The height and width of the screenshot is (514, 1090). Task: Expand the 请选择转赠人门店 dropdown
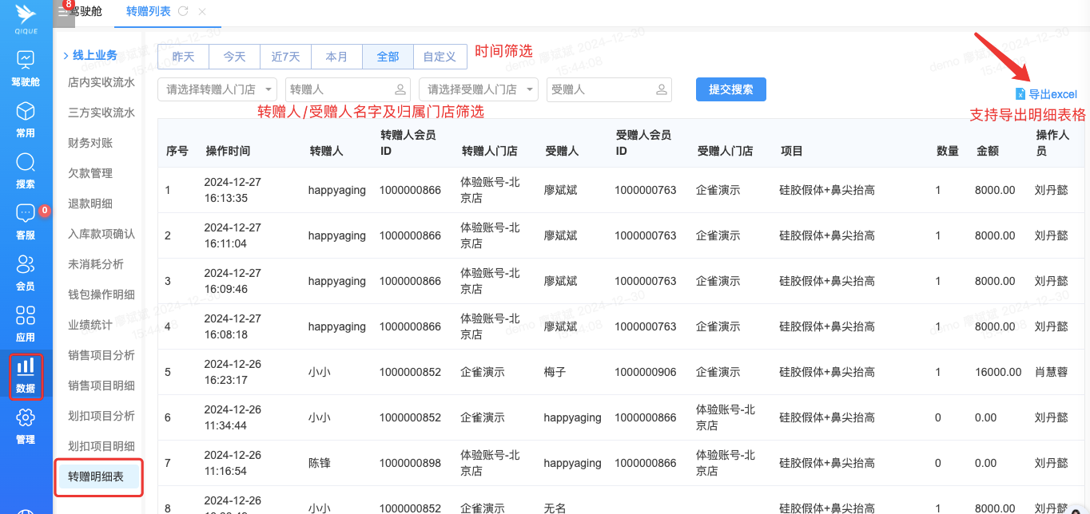coord(217,90)
